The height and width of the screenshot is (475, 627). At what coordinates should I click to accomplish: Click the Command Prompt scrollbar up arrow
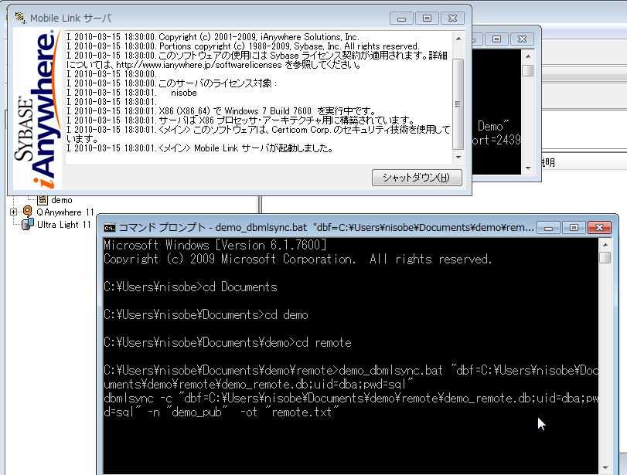click(x=605, y=244)
